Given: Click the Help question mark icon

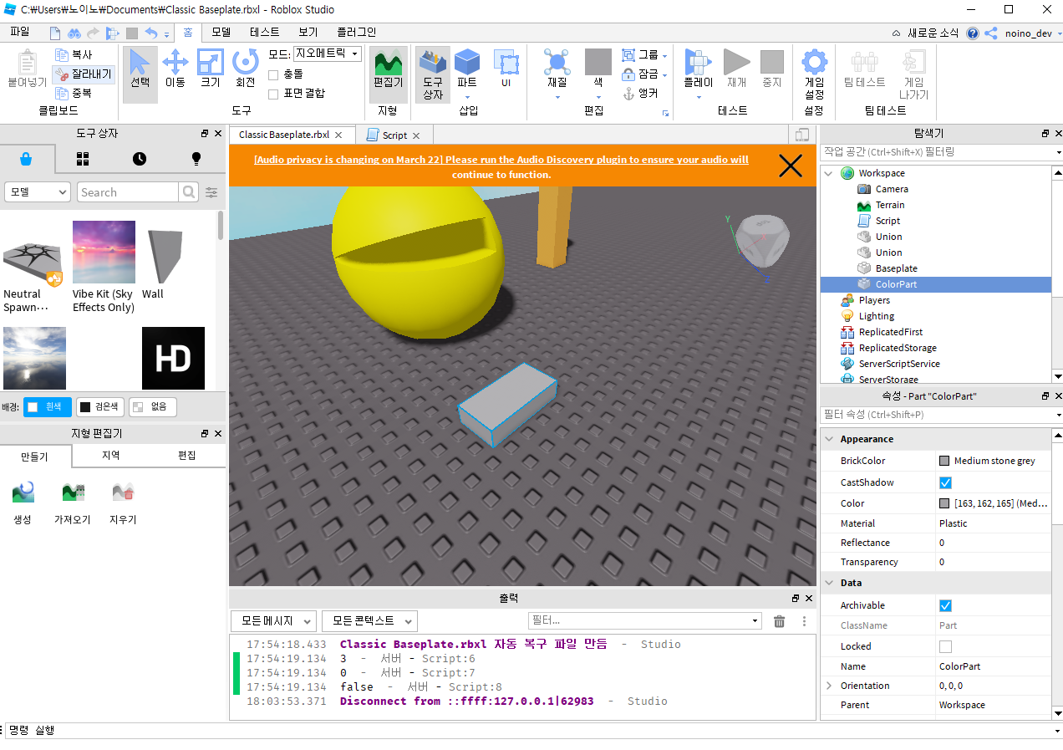Looking at the screenshot, I should tap(973, 33).
